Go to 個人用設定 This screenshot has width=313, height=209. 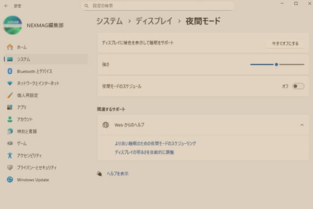pos(45,95)
